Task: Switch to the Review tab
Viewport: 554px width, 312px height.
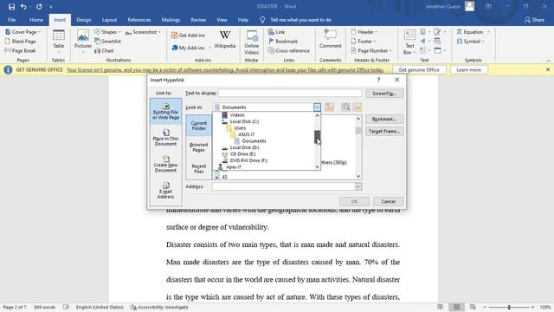Action: [x=198, y=20]
